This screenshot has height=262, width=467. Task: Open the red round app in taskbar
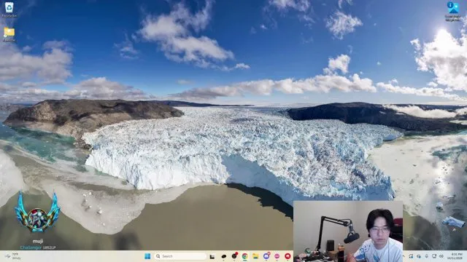tap(287, 256)
